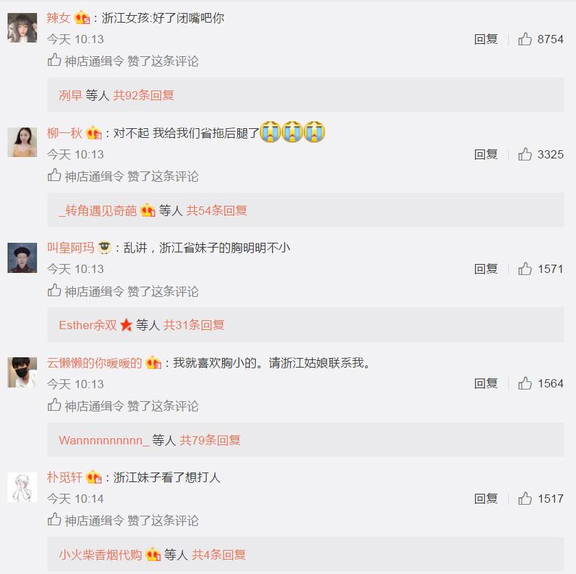Reply to 辣女's comment via 回复
The width and height of the screenshot is (576, 574).
(486, 39)
